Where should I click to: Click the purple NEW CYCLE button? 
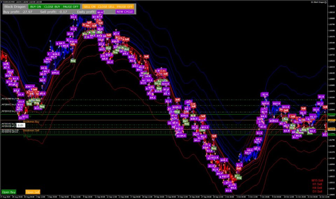point(125,12)
